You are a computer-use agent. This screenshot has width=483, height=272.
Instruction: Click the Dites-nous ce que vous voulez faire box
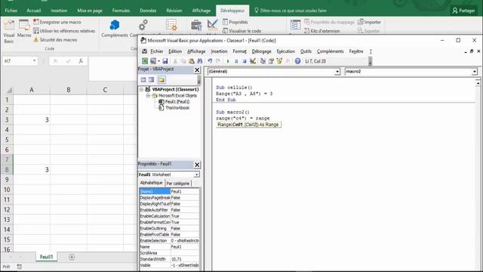tap(290, 11)
